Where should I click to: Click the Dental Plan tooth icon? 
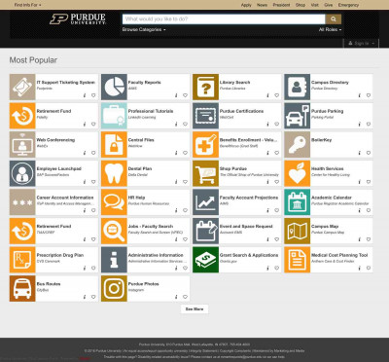click(x=114, y=173)
